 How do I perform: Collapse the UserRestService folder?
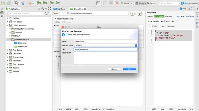click(x=10, y=39)
